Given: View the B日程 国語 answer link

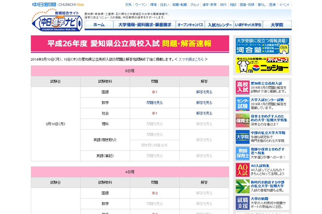Looking at the screenshot, I should click(x=204, y=92).
